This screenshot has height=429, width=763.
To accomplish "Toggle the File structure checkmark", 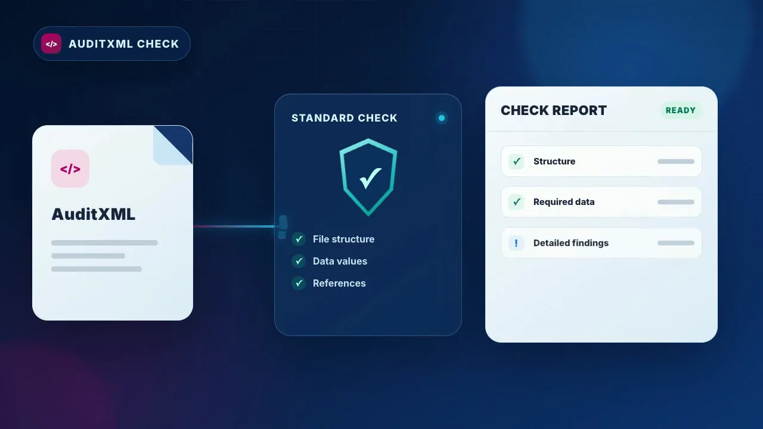I will [299, 240].
